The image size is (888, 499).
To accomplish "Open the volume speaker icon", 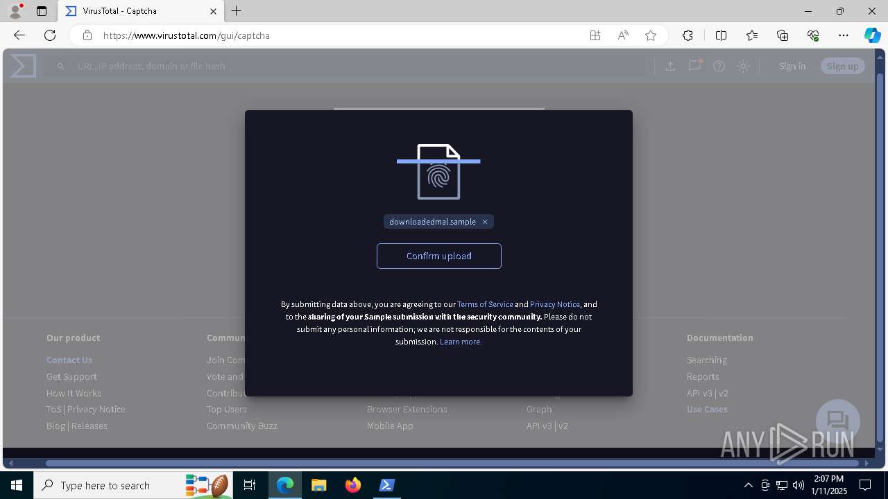I will click(x=798, y=485).
